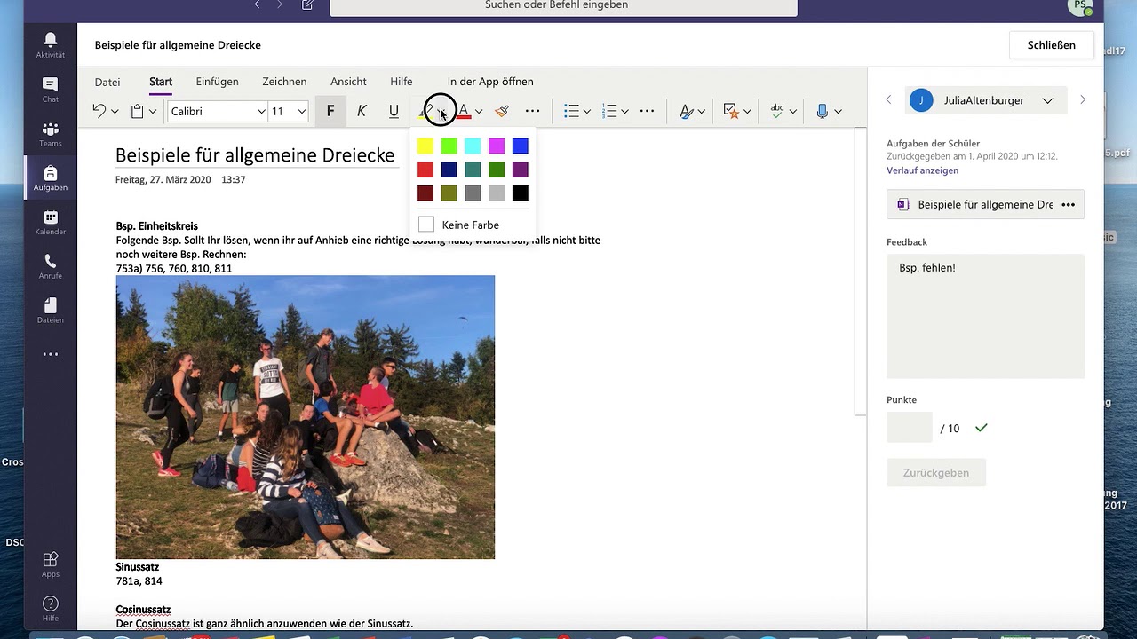Click the clipboard paste icon
This screenshot has height=639, width=1137.
[138, 111]
